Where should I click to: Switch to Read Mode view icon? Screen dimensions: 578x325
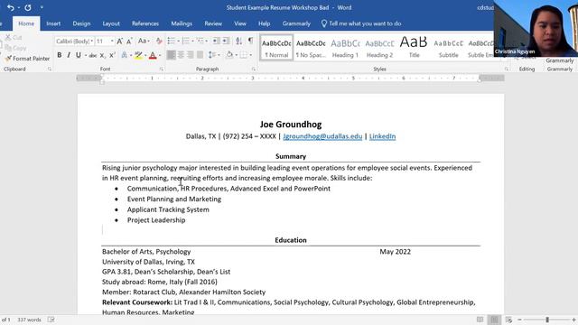pos(480,320)
